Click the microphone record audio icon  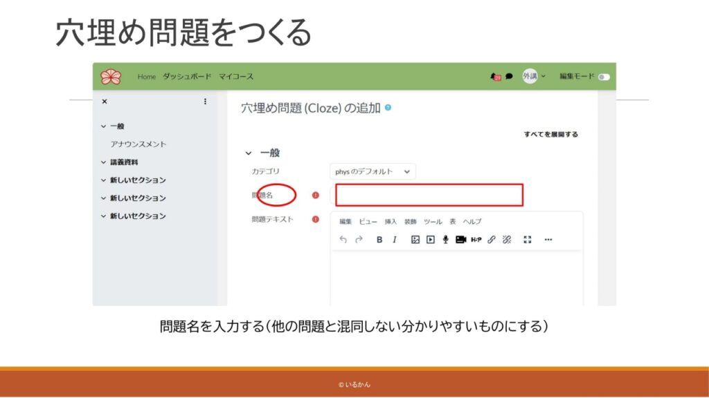pos(445,240)
